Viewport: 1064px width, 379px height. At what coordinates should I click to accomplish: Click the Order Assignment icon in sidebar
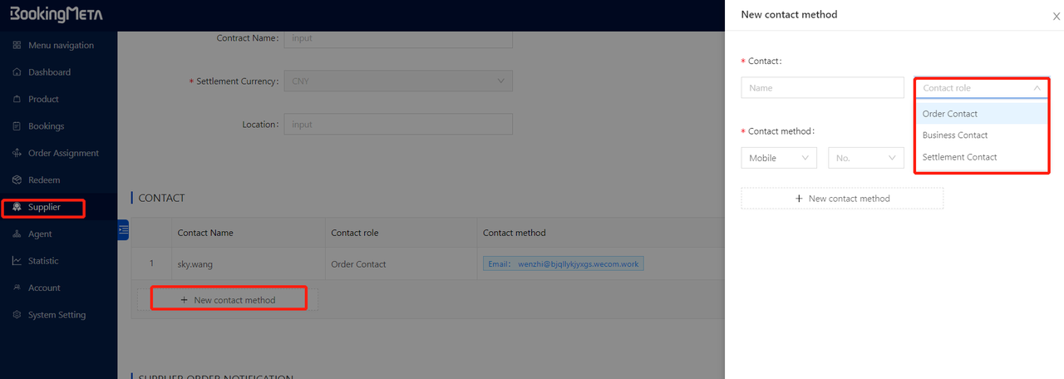click(17, 153)
